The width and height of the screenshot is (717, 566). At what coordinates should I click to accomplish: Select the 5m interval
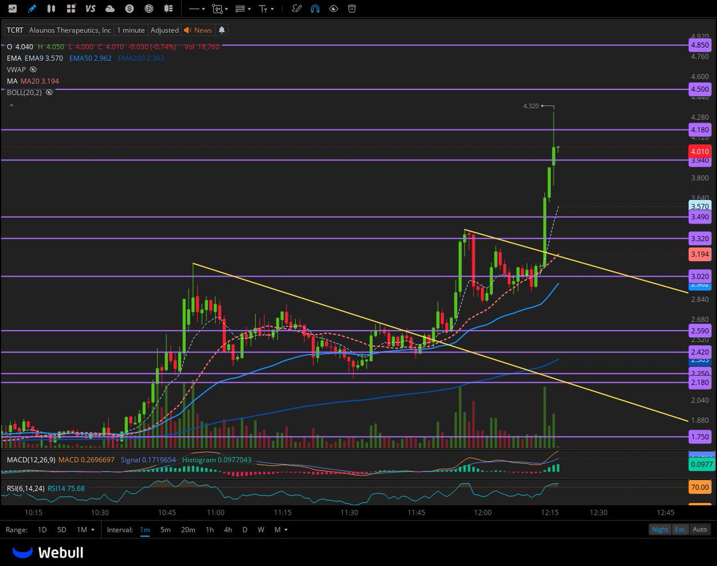pos(166,530)
